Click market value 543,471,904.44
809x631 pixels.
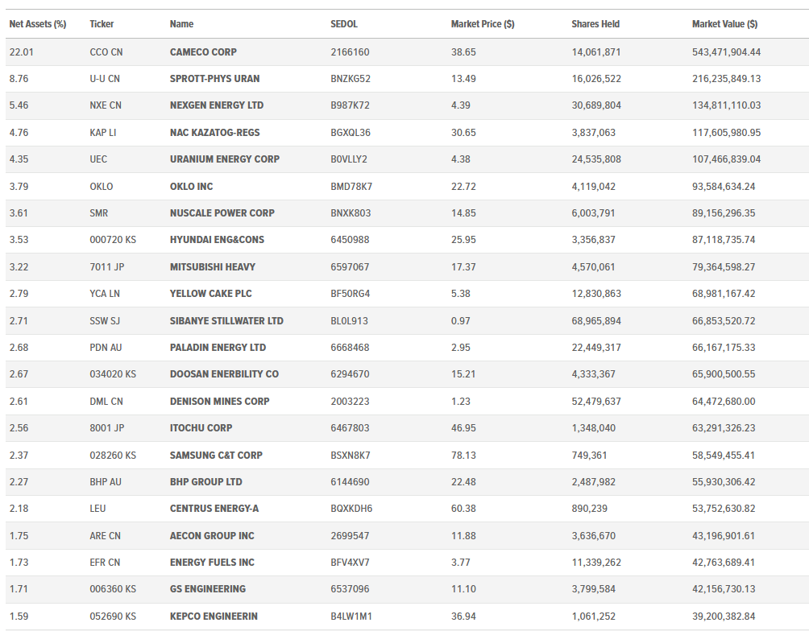click(x=727, y=52)
